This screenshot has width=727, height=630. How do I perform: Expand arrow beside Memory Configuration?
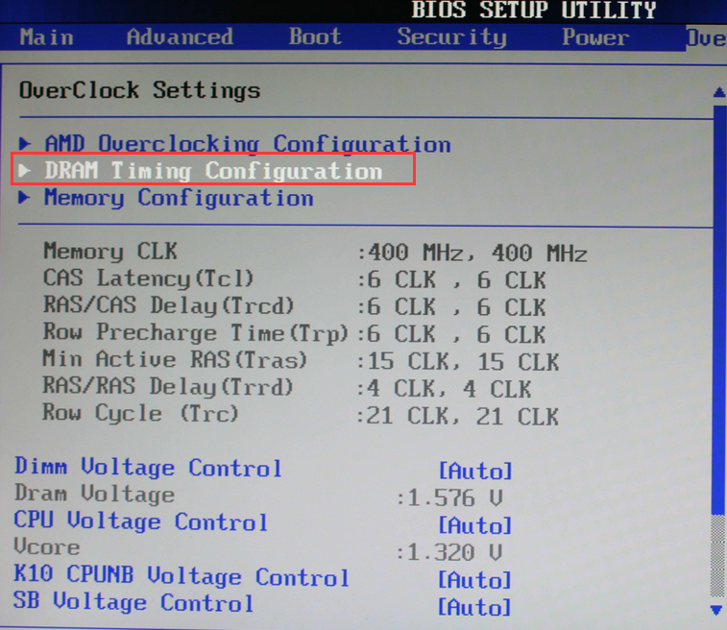tap(24, 197)
